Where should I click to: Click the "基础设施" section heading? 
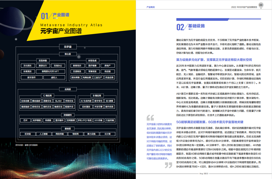[x=196, y=26]
